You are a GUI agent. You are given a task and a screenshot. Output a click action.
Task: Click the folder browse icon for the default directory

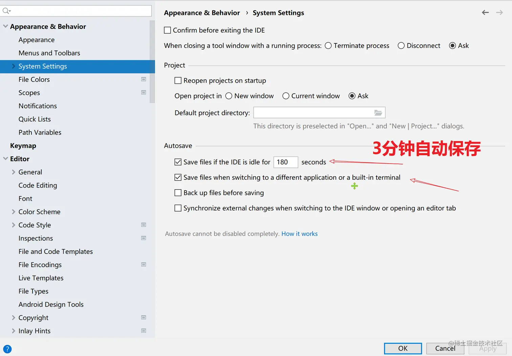coord(378,113)
